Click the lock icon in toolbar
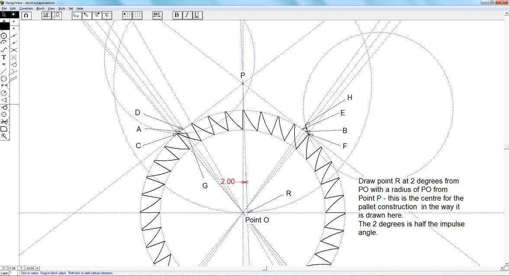This screenshot has width=509, height=276. click(x=26, y=15)
